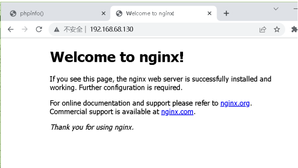Open the nginx.com link

click(x=177, y=112)
